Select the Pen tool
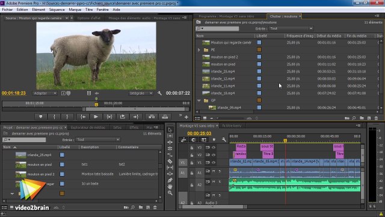Screen dimensions: 385x217 point(170,180)
